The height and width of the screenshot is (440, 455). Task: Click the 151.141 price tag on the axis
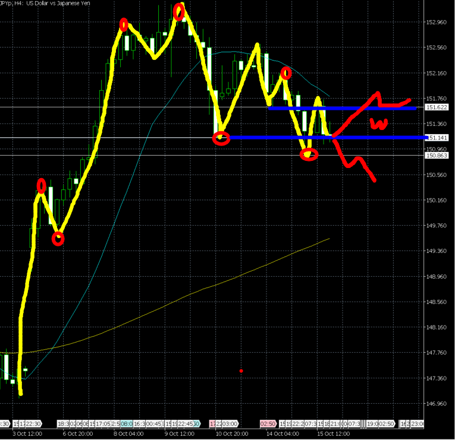click(437, 138)
